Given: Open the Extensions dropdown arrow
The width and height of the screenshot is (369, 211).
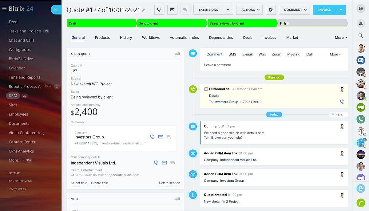Looking at the screenshot, I should coord(228,10).
